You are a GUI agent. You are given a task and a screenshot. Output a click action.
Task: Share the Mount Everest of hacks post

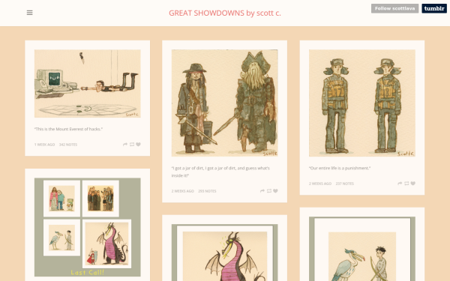[x=125, y=145]
